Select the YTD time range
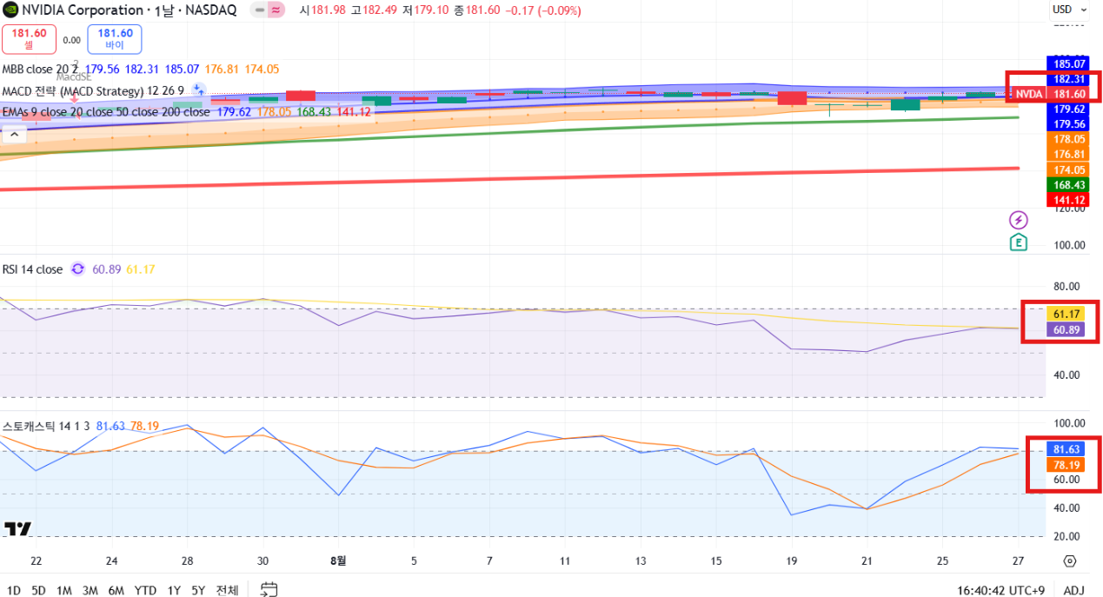The height and width of the screenshot is (597, 1103). pyautogui.click(x=145, y=590)
